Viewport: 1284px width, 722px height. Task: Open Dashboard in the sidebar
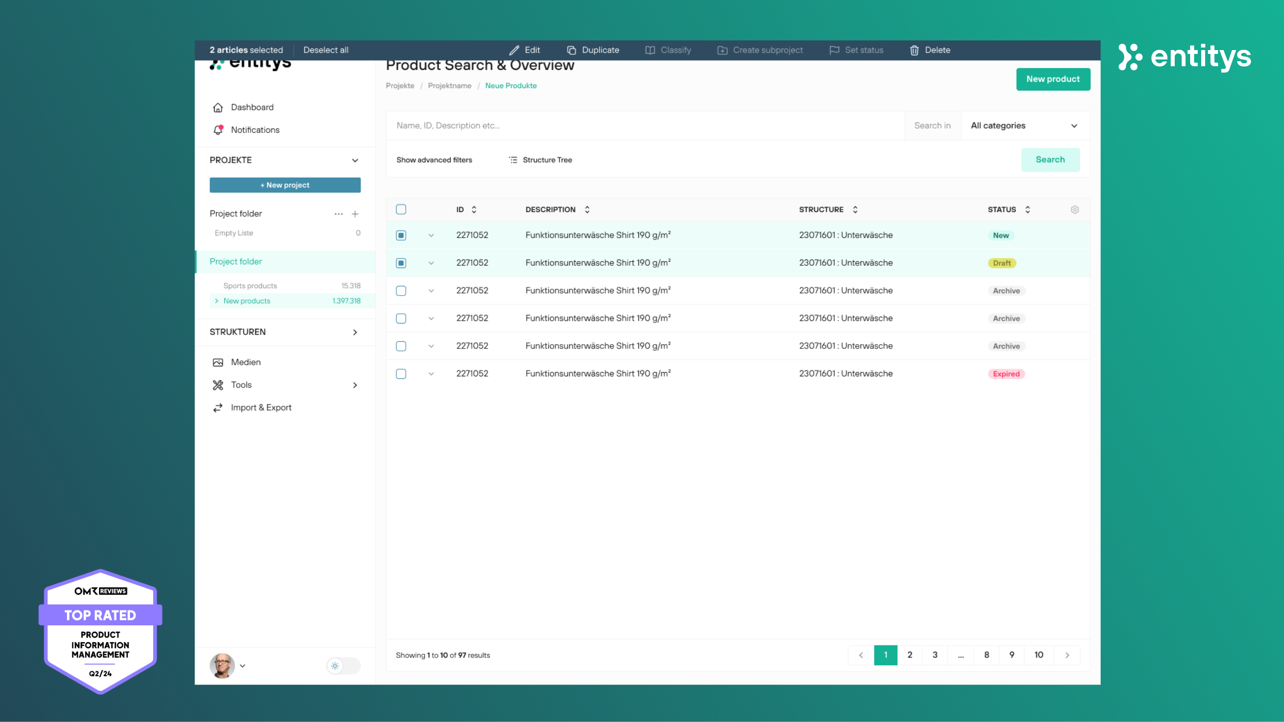click(252, 107)
